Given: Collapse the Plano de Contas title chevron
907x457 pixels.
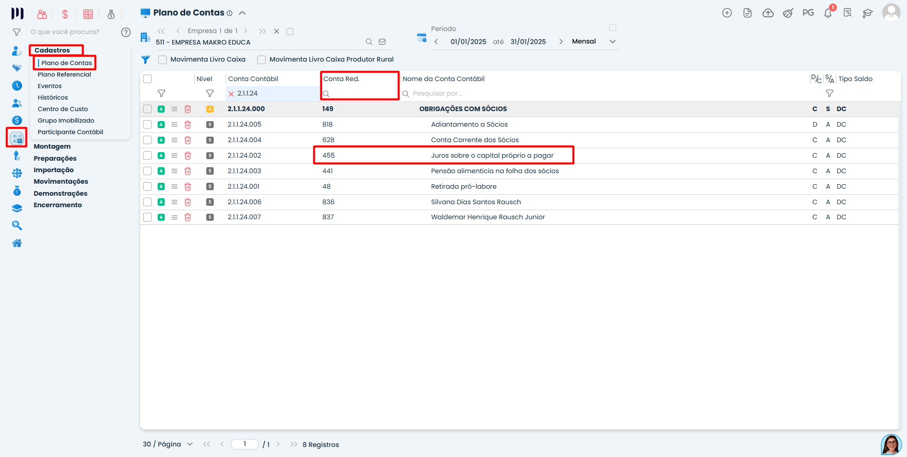Looking at the screenshot, I should (x=242, y=13).
